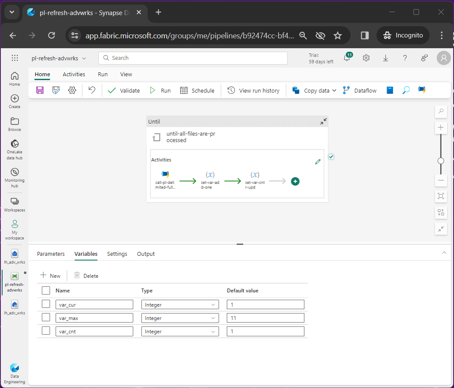Check the var_max row checkbox
This screenshot has width=454, height=388.
(x=46, y=318)
